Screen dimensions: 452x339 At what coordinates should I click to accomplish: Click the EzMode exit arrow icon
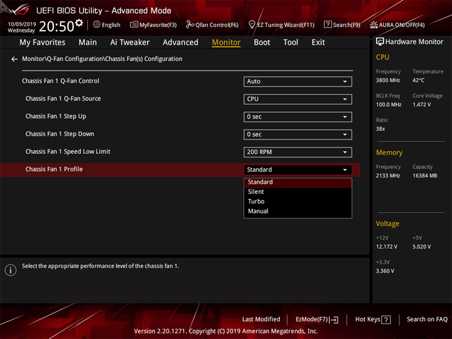[x=334, y=320]
